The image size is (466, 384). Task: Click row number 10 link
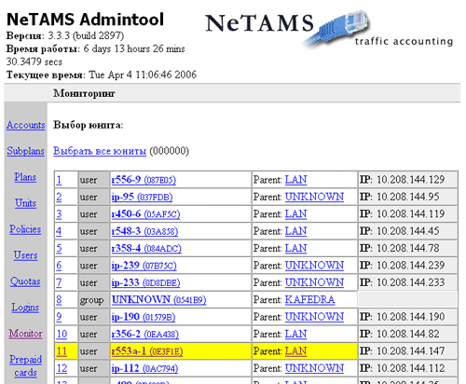pos(62,334)
